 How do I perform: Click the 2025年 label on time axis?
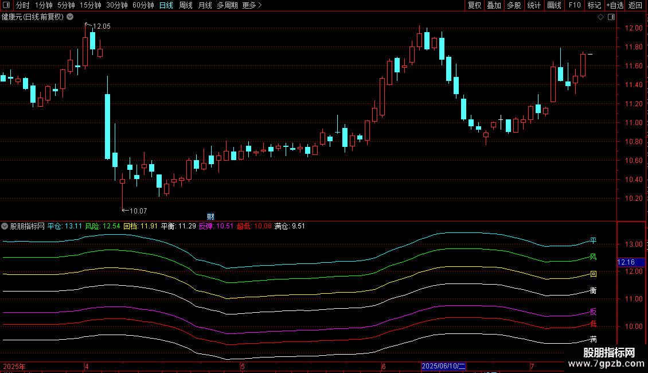(14, 366)
